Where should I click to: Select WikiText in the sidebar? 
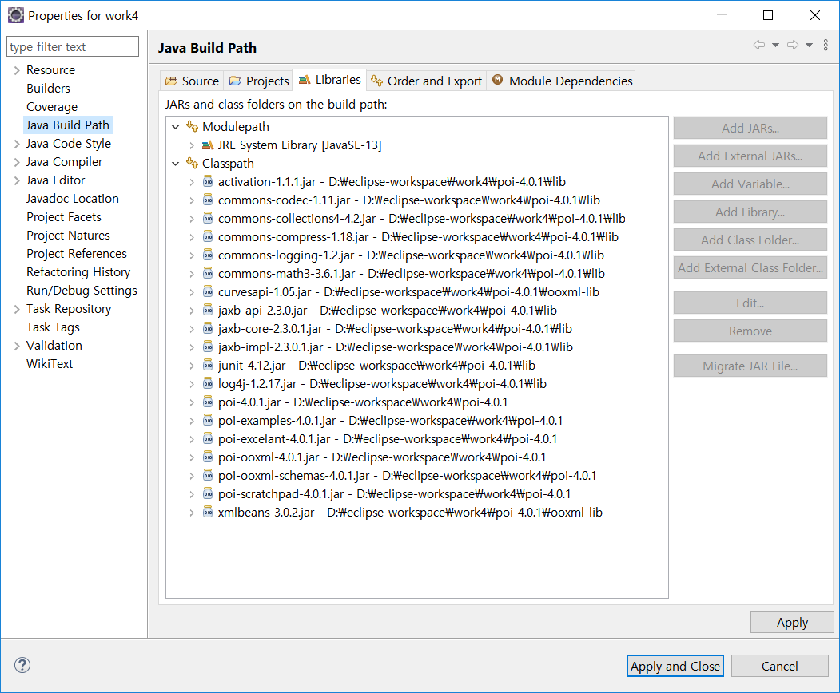(x=50, y=364)
